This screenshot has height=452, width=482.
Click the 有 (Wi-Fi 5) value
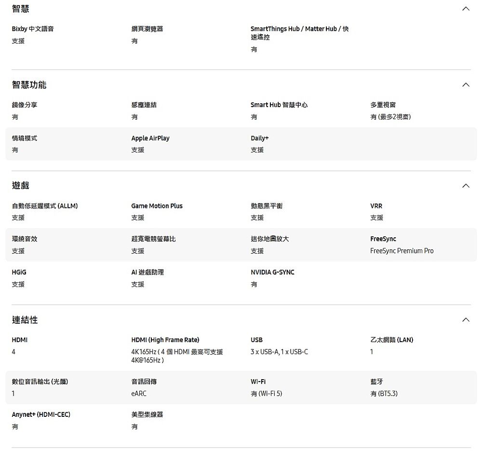point(266,393)
